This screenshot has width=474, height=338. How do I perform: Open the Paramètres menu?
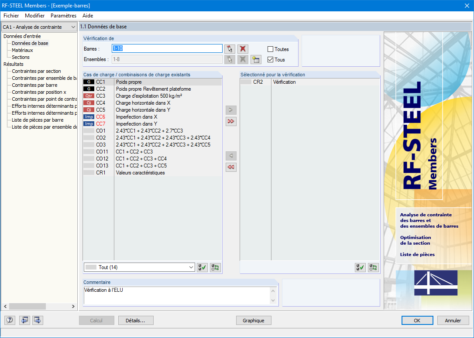coord(63,16)
